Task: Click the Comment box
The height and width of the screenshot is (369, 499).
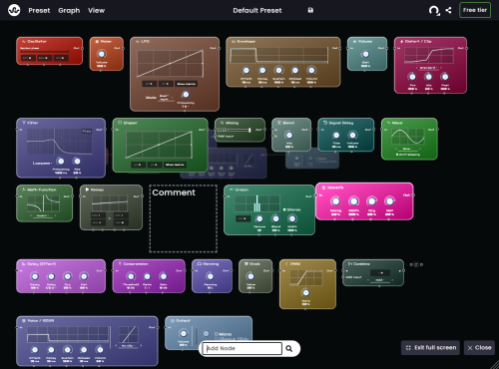Action: pos(184,218)
